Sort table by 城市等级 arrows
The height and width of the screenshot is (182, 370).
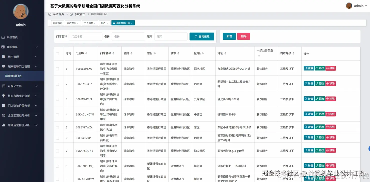[293, 53]
